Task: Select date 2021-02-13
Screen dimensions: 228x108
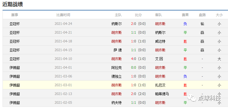Action: (x=63, y=94)
